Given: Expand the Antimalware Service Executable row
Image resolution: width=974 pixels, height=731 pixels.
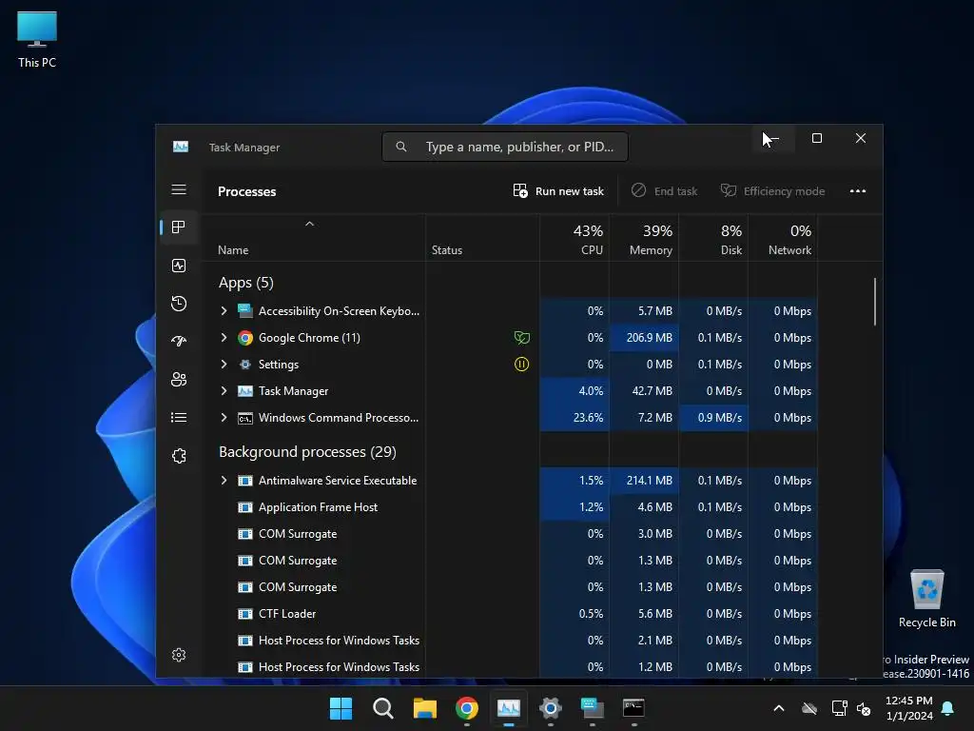Looking at the screenshot, I should click(224, 481).
